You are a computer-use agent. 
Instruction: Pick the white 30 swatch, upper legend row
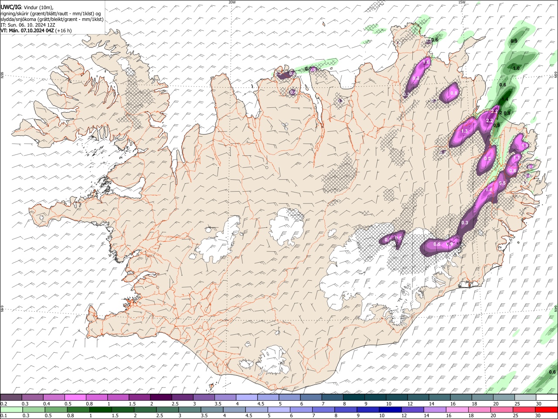coord(546,397)
